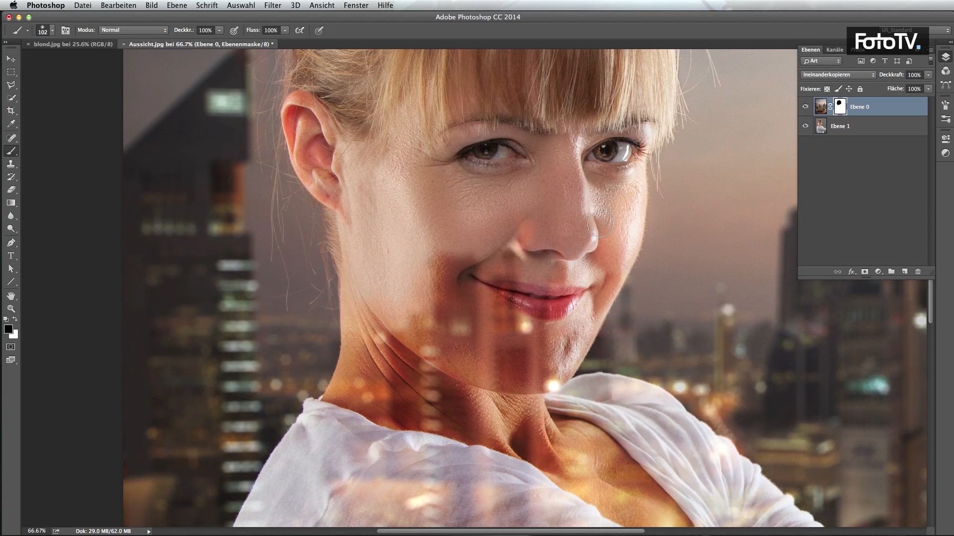Image resolution: width=954 pixels, height=536 pixels.
Task: Select the Dodge tool
Action: (11, 228)
